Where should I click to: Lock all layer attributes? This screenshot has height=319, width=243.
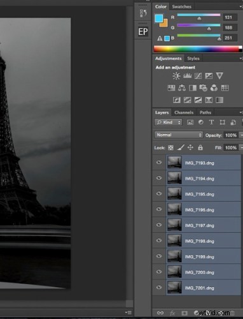(200, 147)
